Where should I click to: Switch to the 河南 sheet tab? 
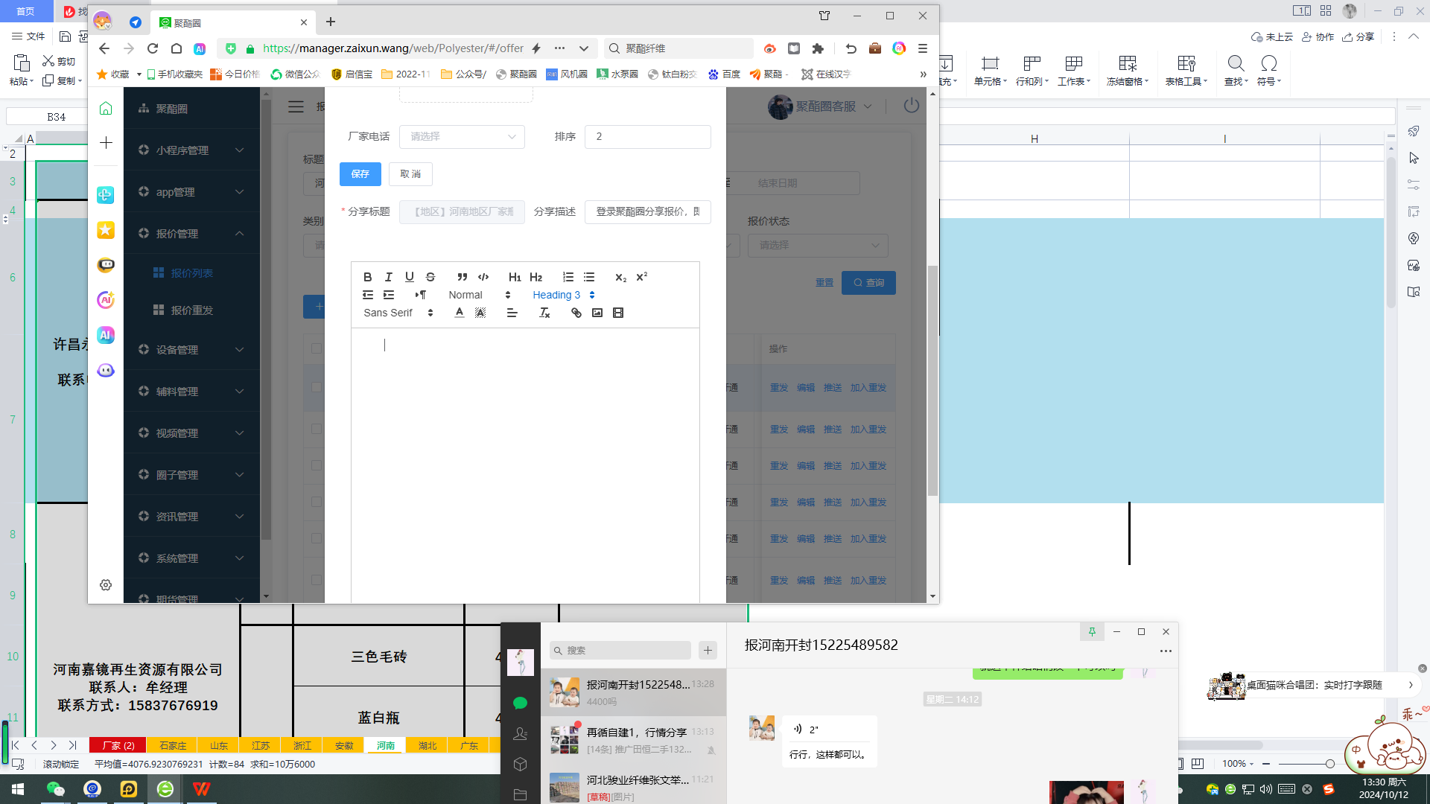[x=385, y=745]
